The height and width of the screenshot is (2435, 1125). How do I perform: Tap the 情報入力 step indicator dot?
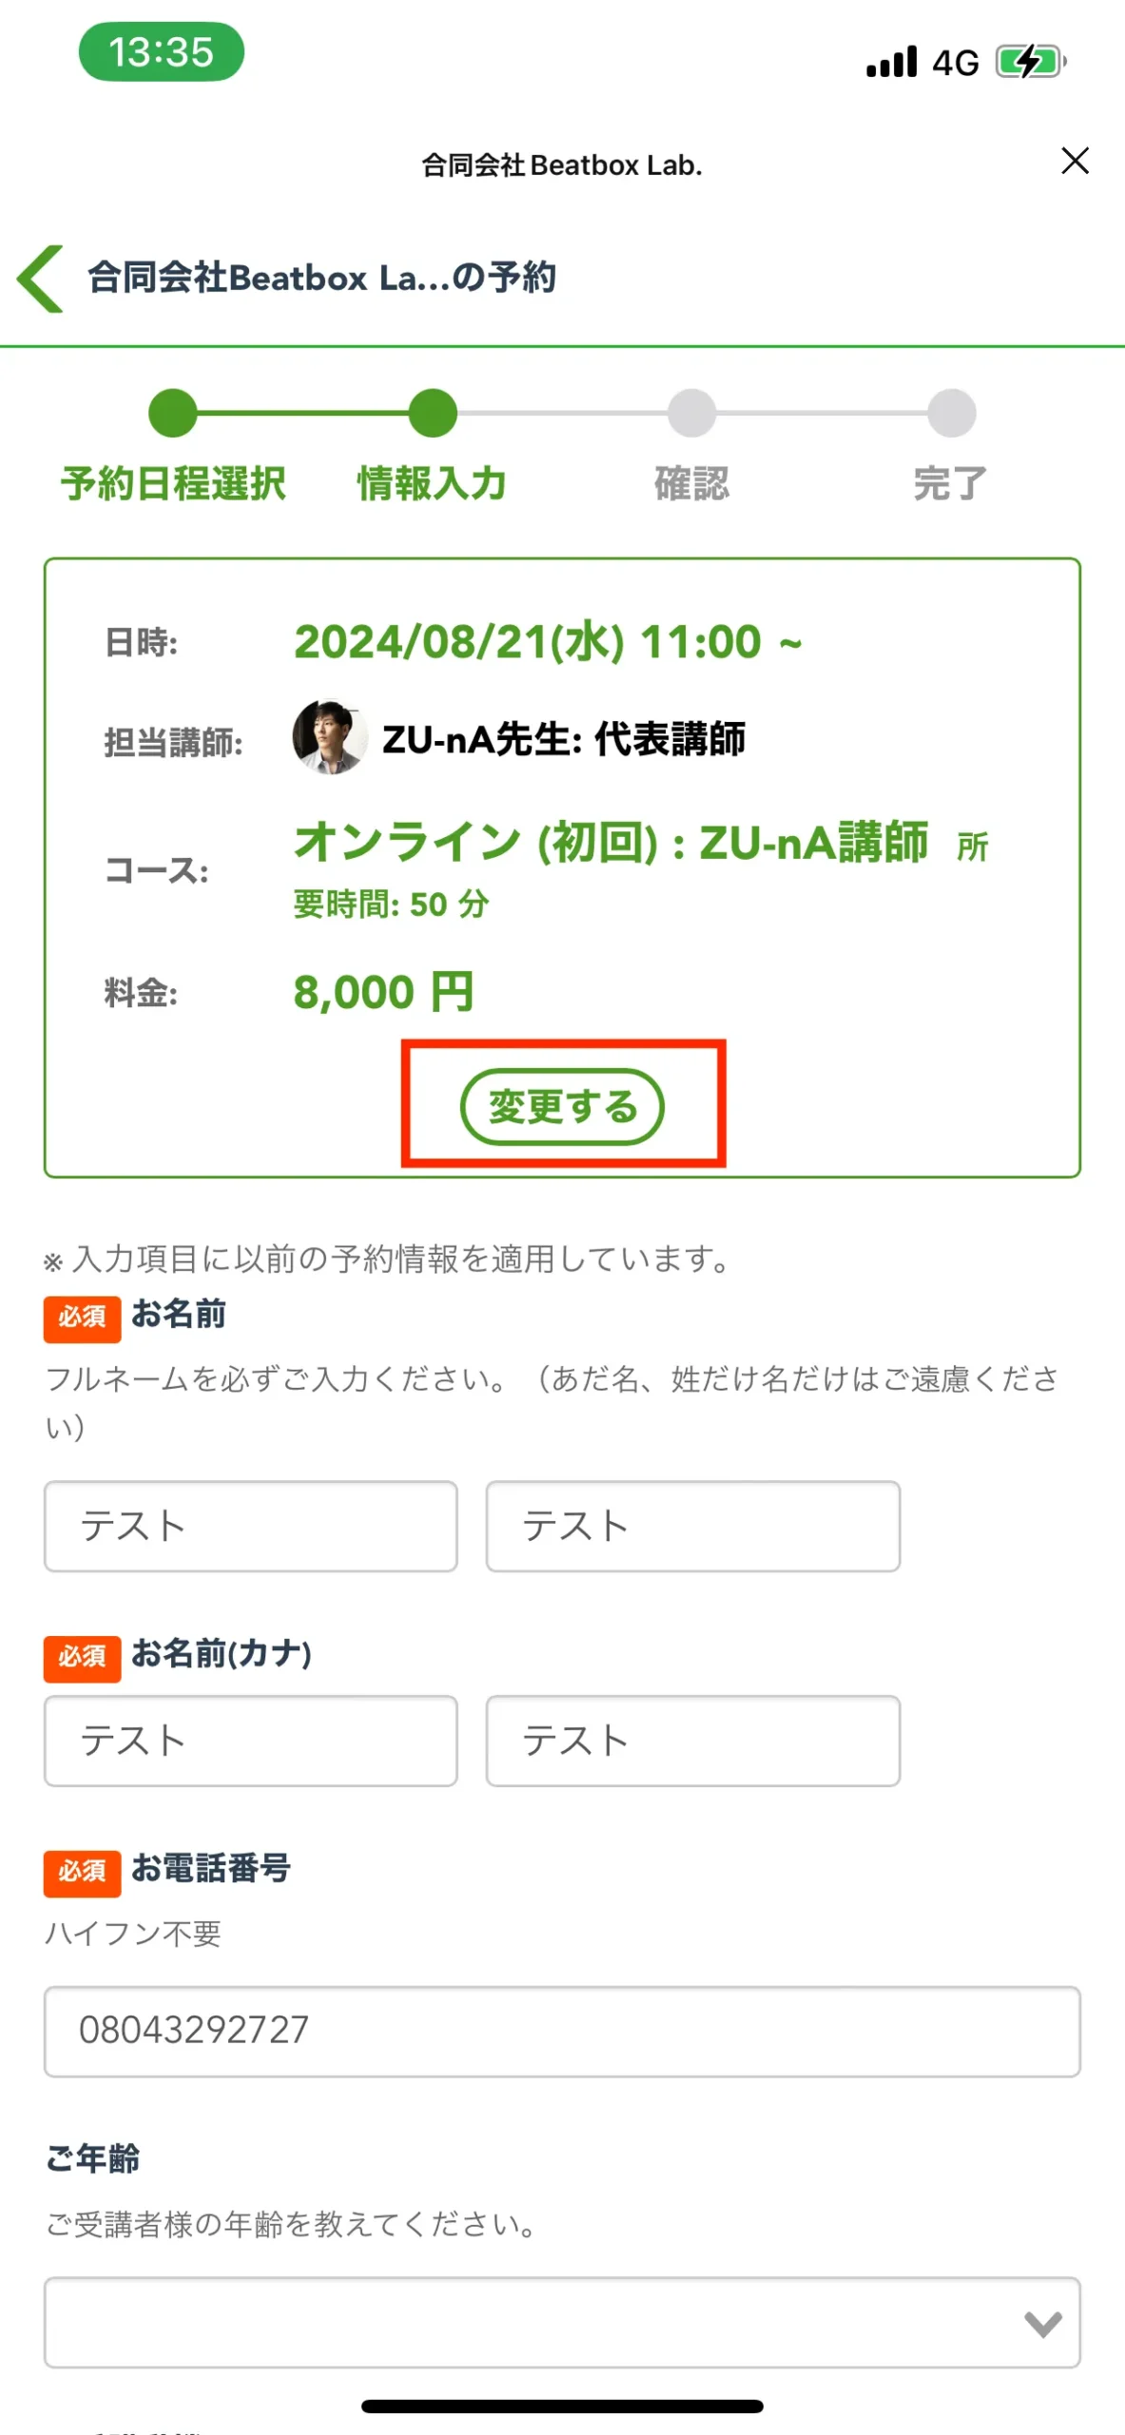[432, 413]
